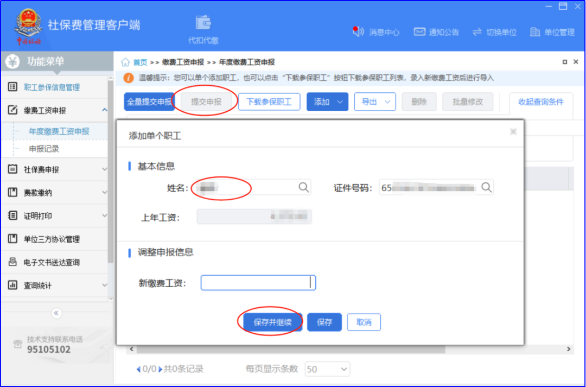Open the 导出 dropdown button

click(x=375, y=101)
